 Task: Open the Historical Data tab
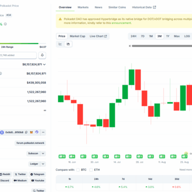[144, 7]
